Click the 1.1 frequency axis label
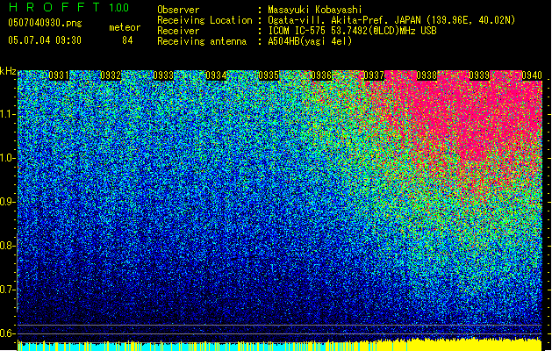This screenshot has width=552, height=351. [8, 114]
